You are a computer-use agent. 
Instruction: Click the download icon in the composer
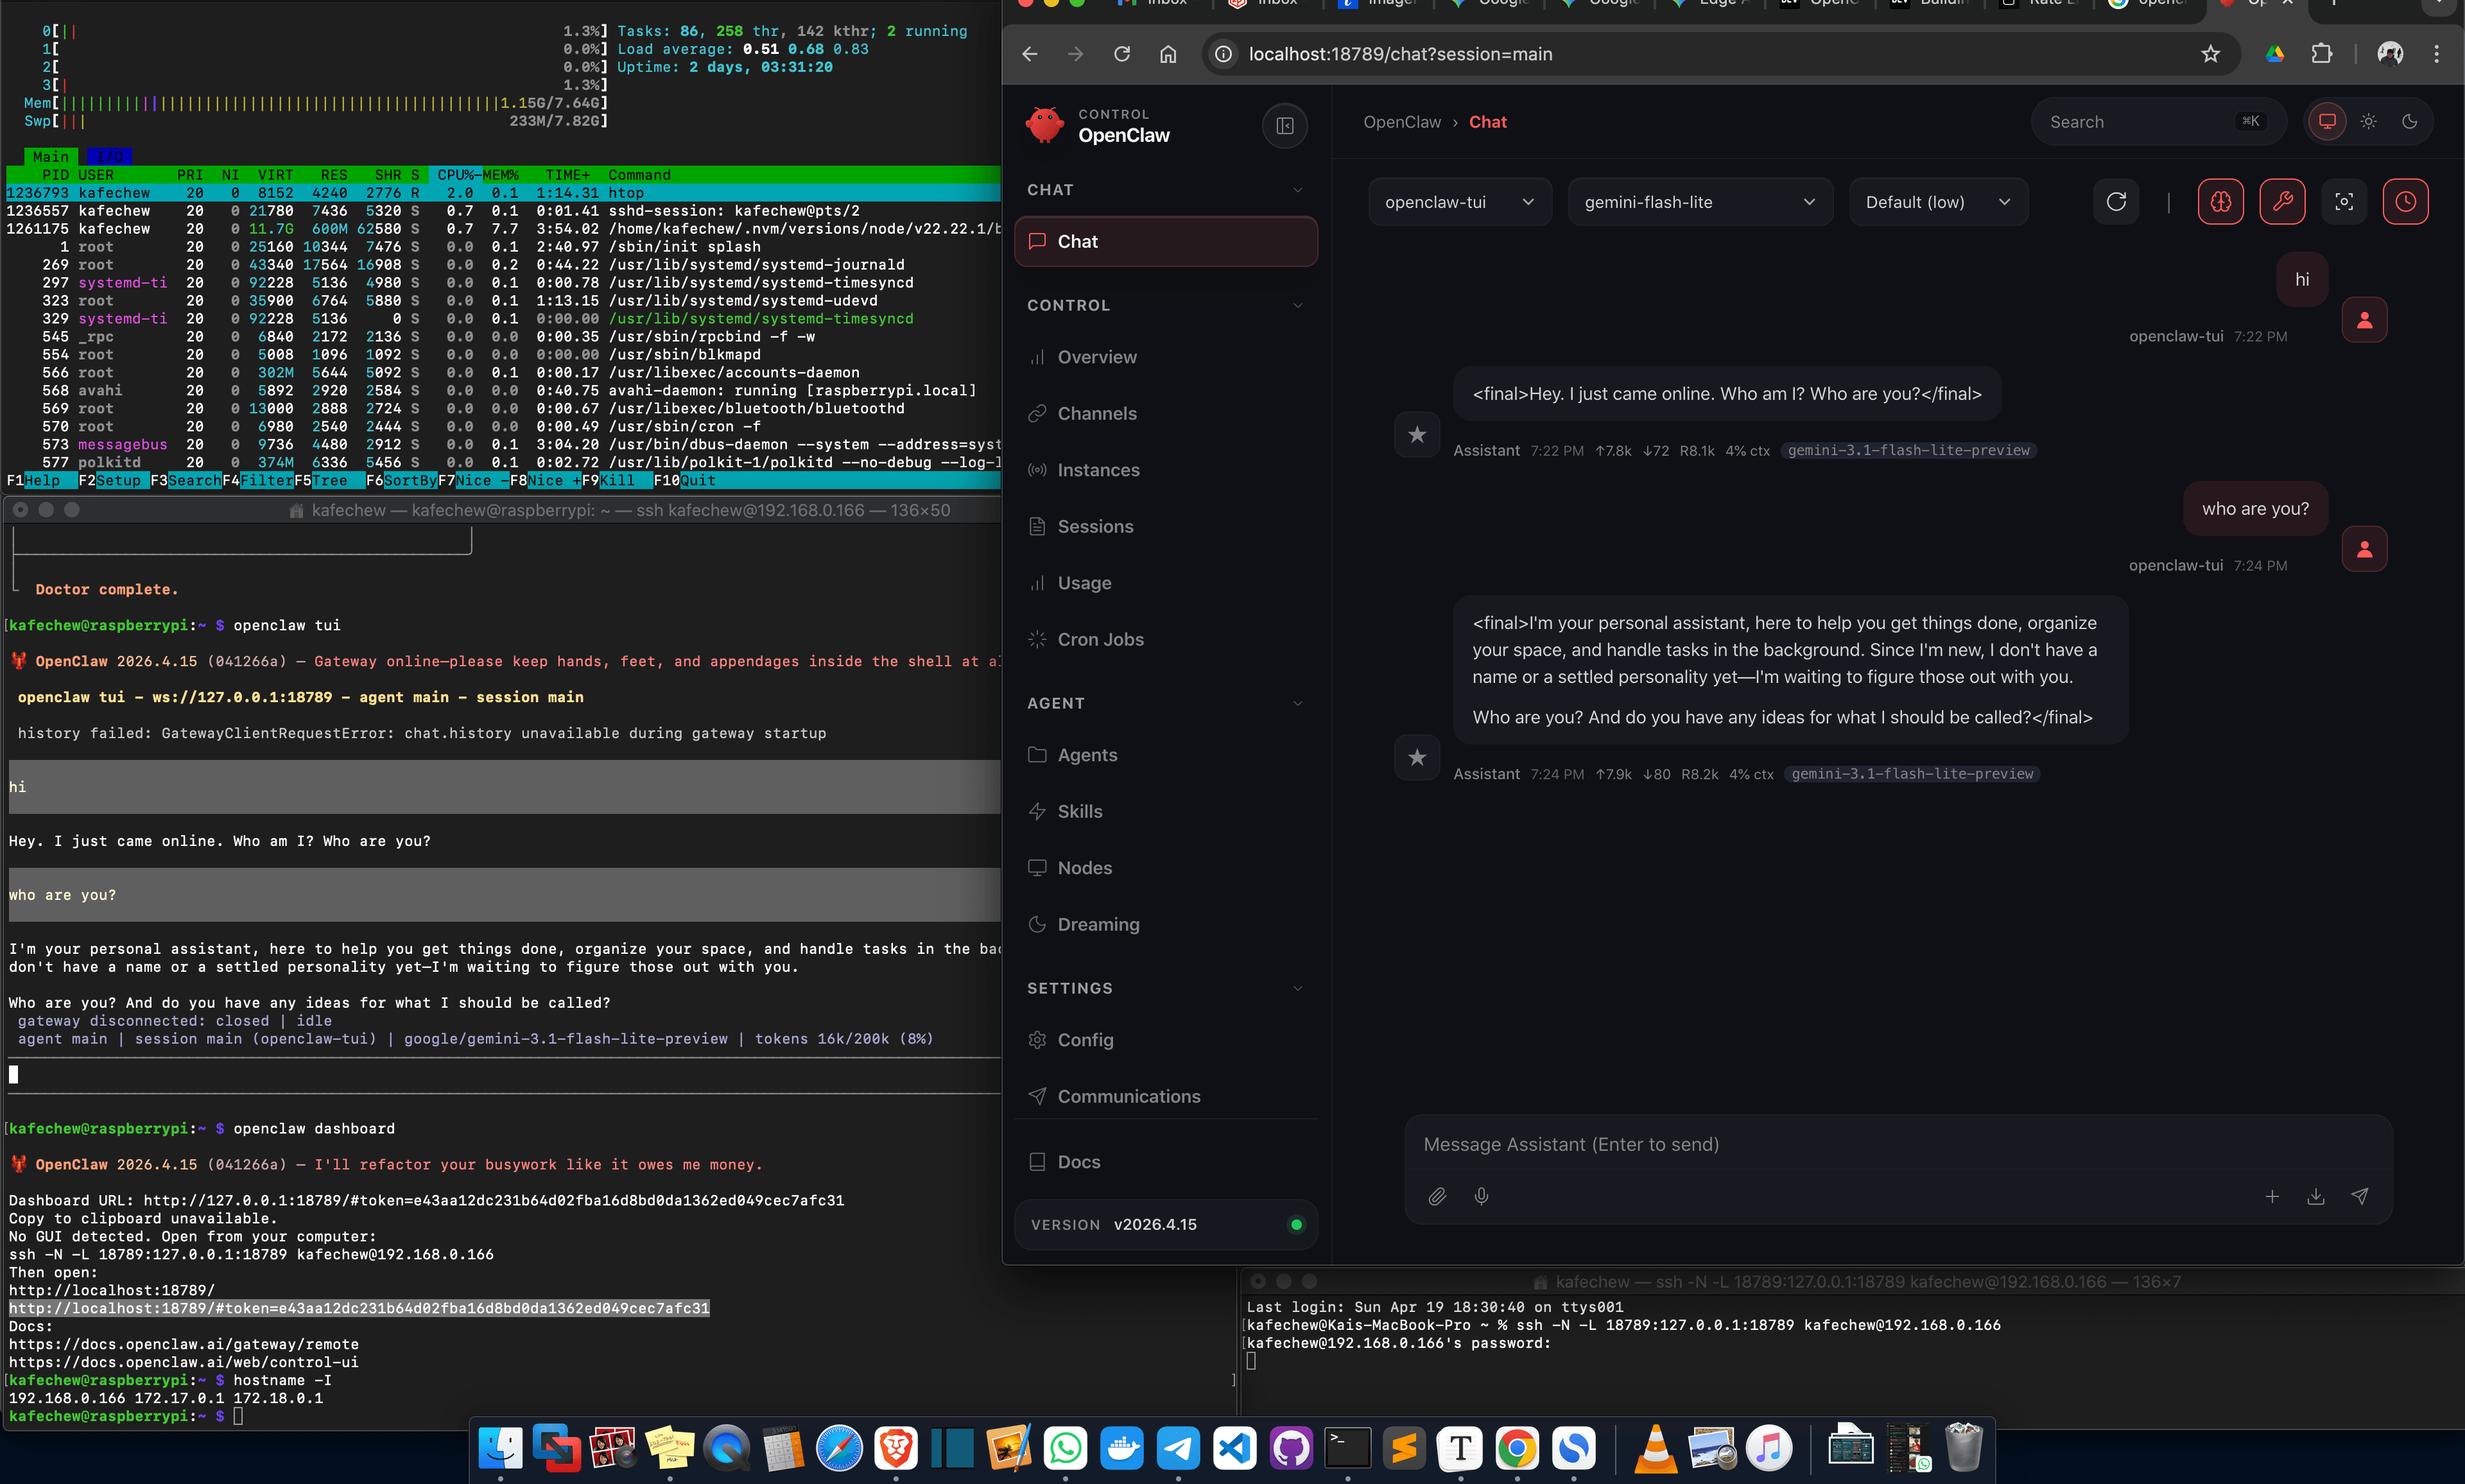tap(2316, 1196)
